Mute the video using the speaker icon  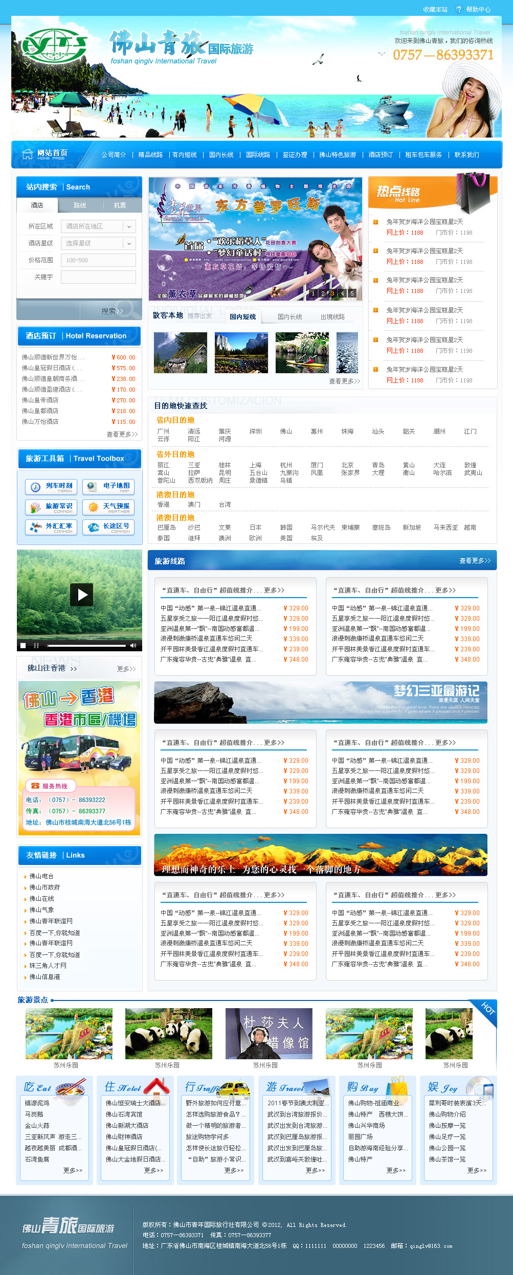(133, 646)
